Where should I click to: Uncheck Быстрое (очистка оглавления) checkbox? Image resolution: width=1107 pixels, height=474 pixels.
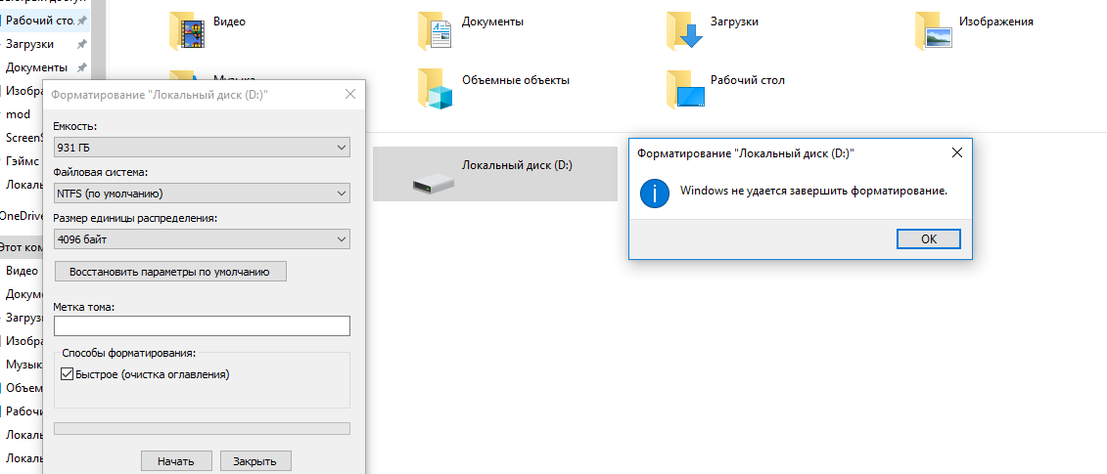click(x=68, y=374)
